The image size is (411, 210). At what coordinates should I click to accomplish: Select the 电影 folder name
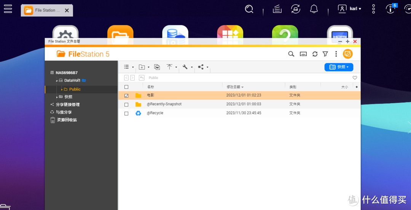coord(151,95)
